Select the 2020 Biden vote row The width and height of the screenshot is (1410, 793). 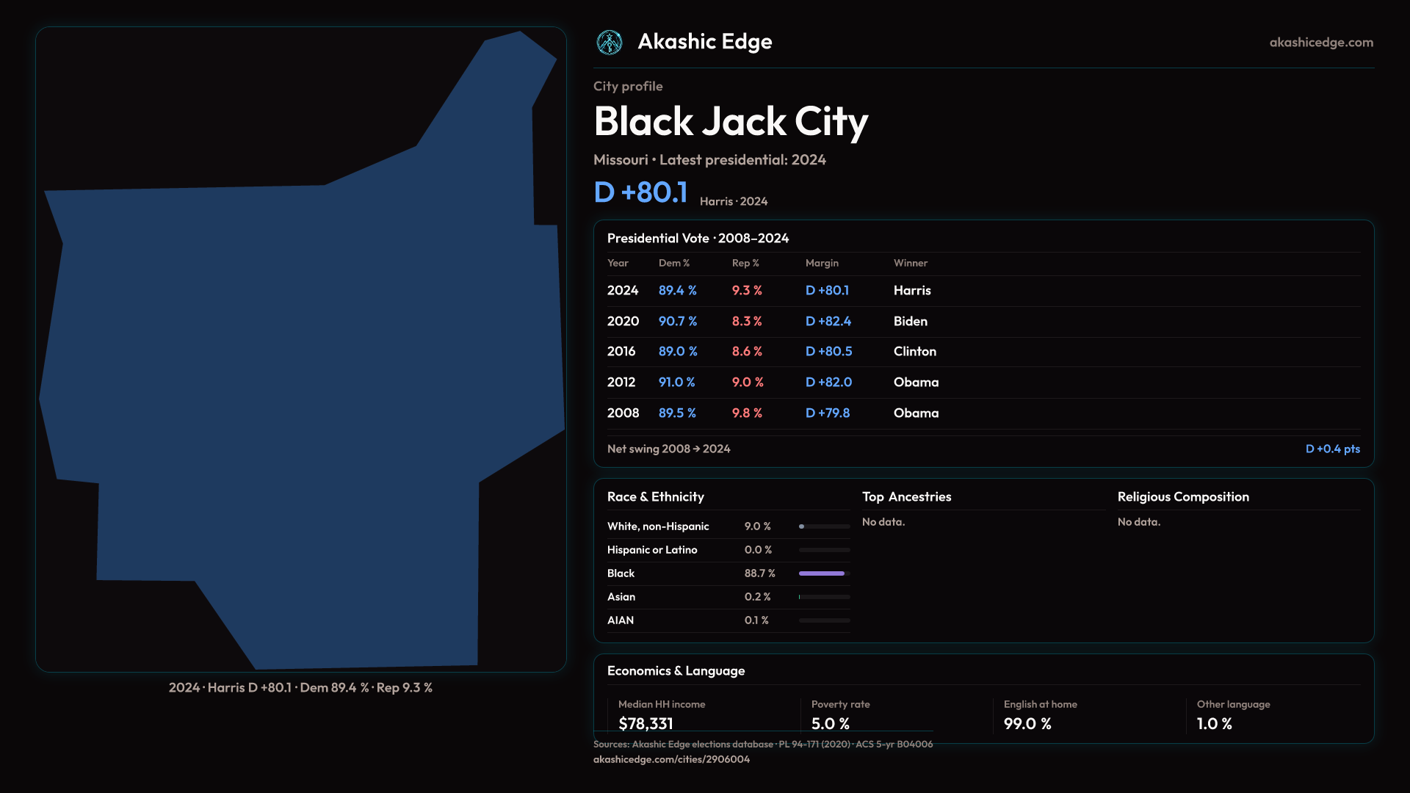click(983, 322)
